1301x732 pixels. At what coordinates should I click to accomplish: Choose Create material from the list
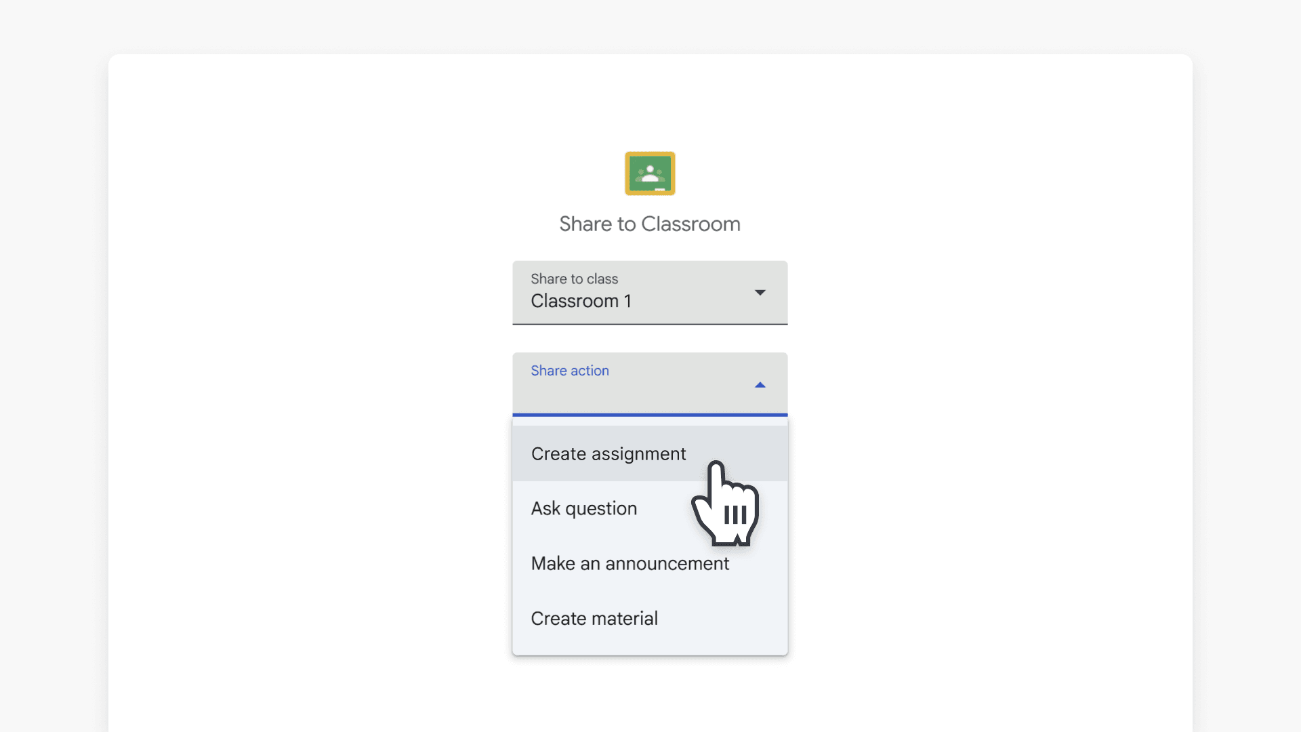[x=594, y=618]
